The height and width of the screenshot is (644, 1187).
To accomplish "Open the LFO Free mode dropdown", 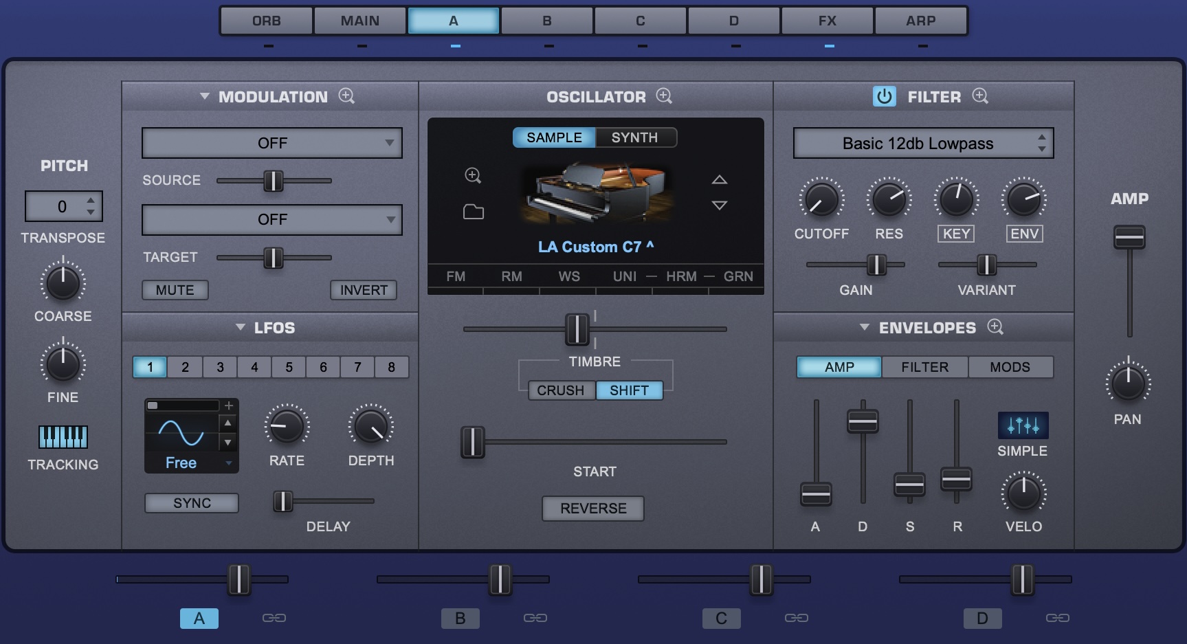I will point(191,463).
